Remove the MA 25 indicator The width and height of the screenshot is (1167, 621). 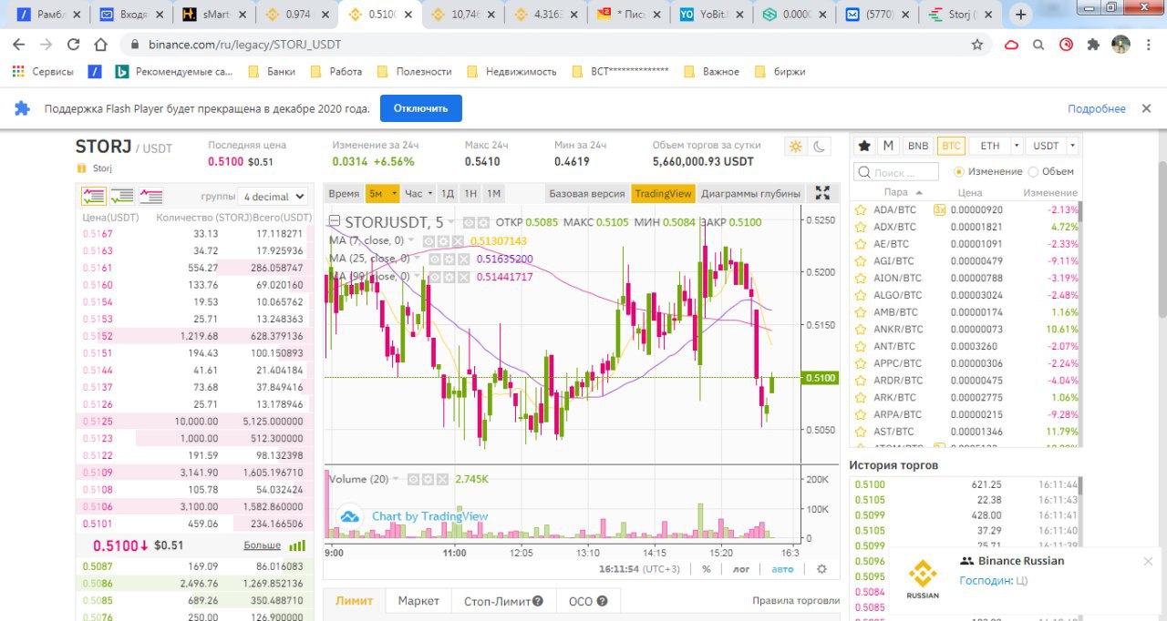point(464,259)
